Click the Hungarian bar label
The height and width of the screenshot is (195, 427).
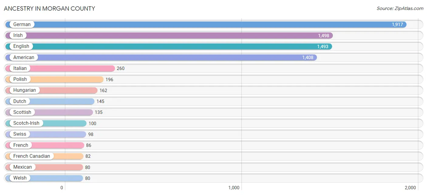coord(25,90)
